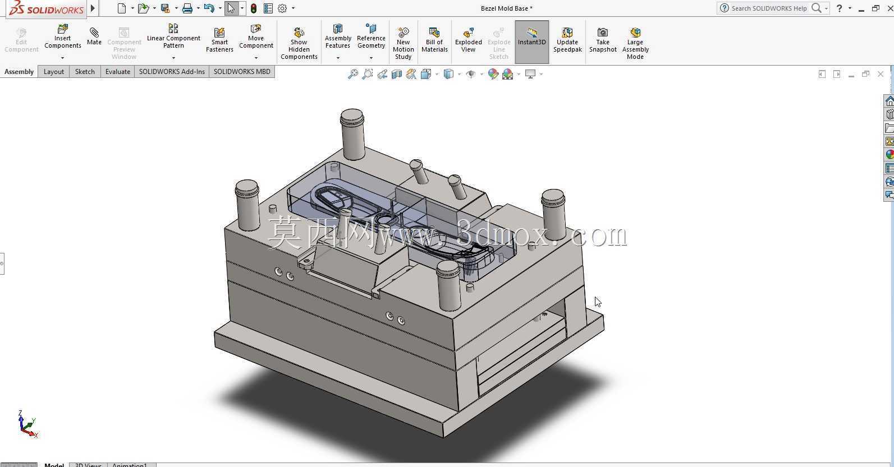Viewport: 894px width, 467px height.
Task: Expand the SOLIDWORKS menu flyout arrow
Action: click(x=93, y=8)
